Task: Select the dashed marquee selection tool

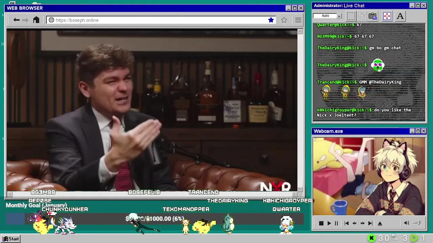Action: (x=351, y=16)
